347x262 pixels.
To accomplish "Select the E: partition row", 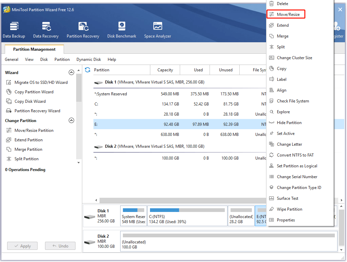I will pos(135,124).
